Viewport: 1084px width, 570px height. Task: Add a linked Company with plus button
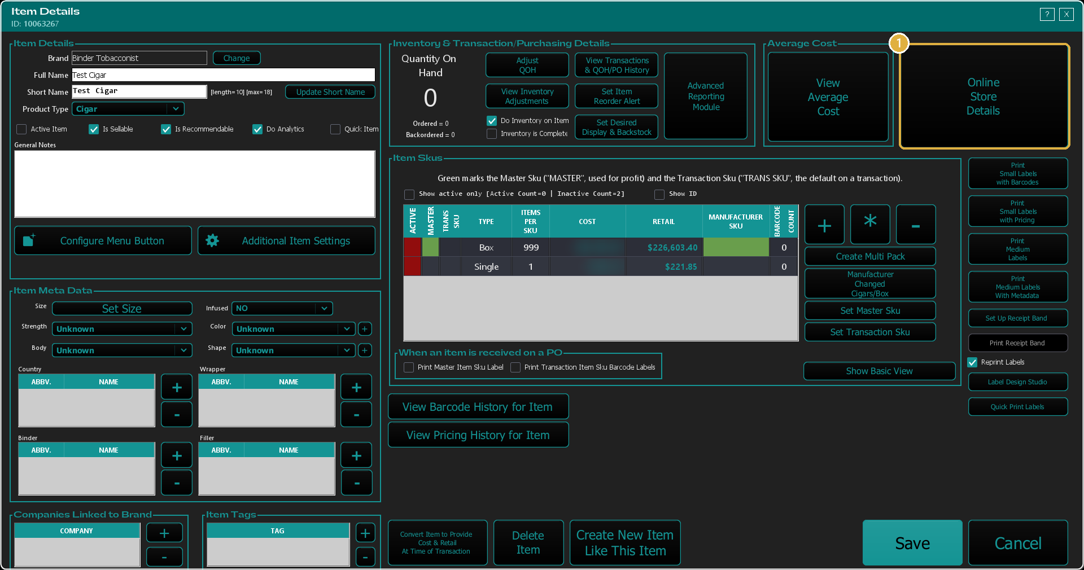coord(164,533)
